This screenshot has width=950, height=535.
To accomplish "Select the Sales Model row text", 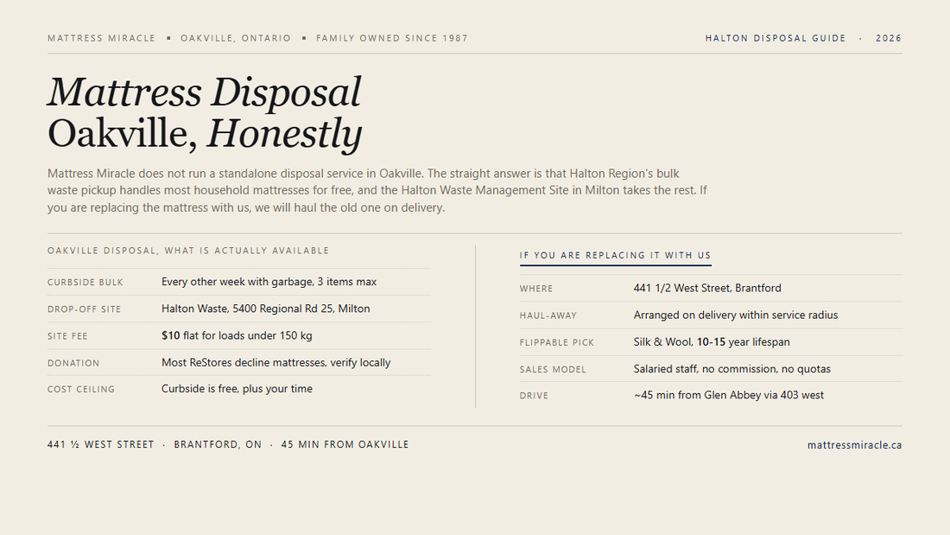I will tap(731, 369).
